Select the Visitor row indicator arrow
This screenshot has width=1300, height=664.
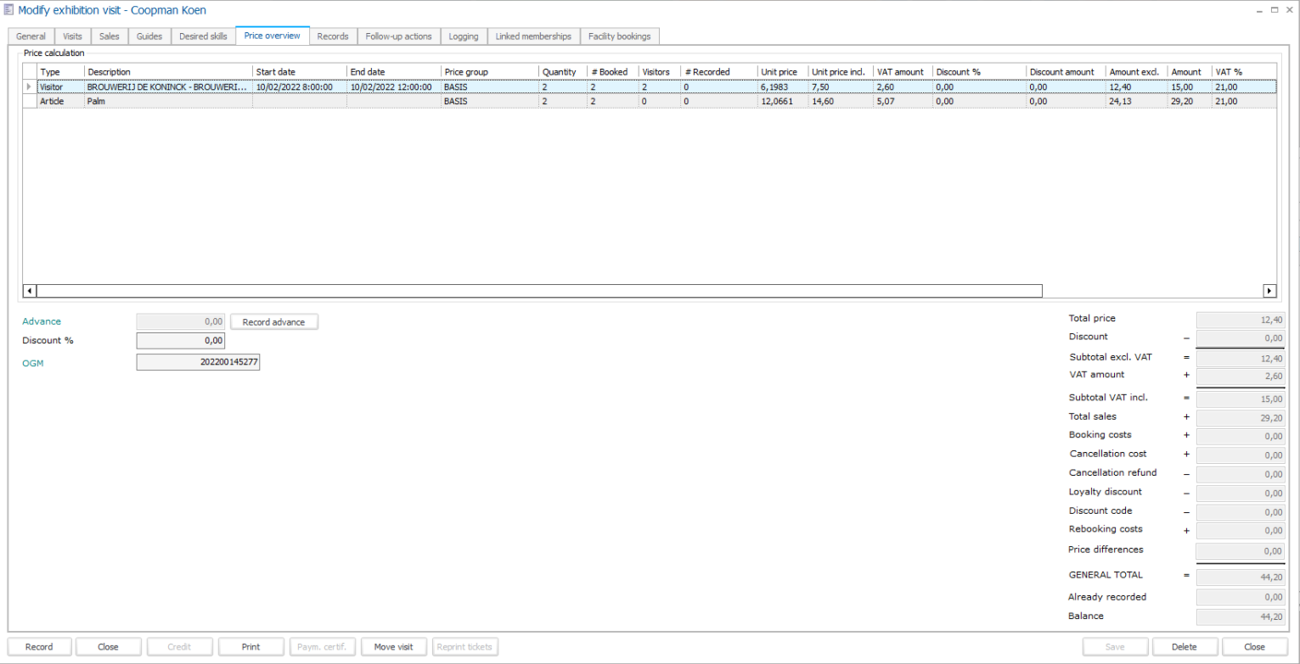30,86
